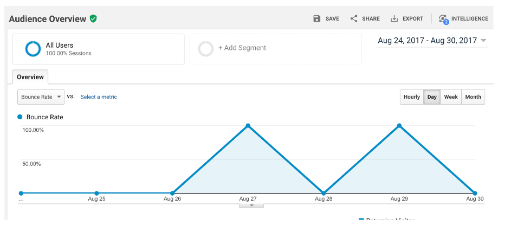Switch chart to Hourly granularity
Image resolution: width=511 pixels, height=225 pixels.
pos(412,97)
